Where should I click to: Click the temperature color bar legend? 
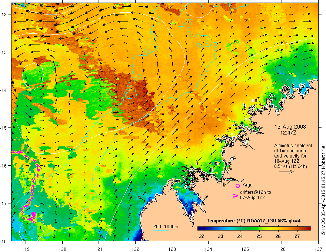254,228
